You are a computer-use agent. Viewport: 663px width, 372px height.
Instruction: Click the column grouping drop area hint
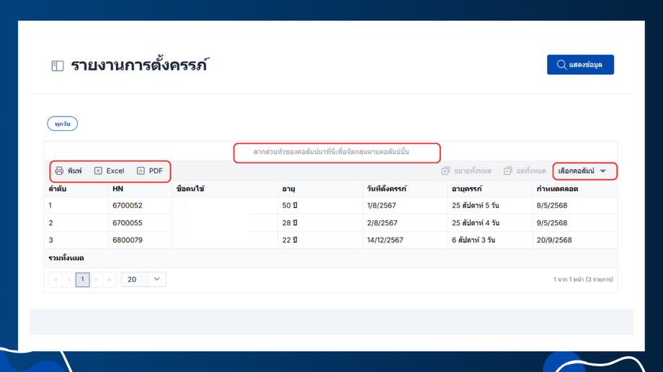point(331,152)
